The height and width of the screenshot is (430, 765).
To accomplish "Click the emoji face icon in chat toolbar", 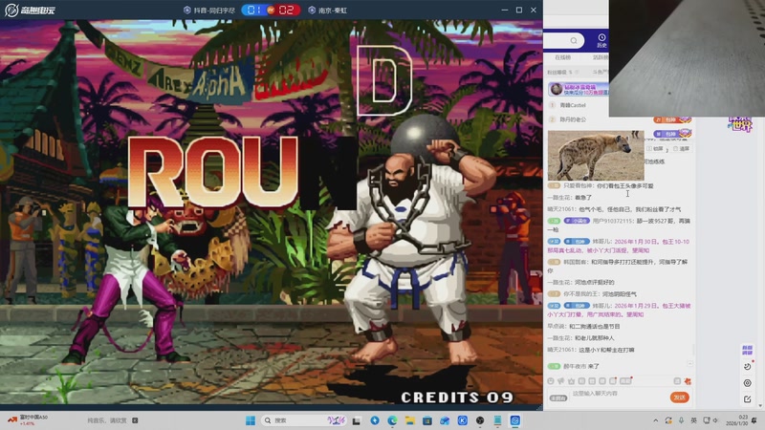I will point(551,381).
